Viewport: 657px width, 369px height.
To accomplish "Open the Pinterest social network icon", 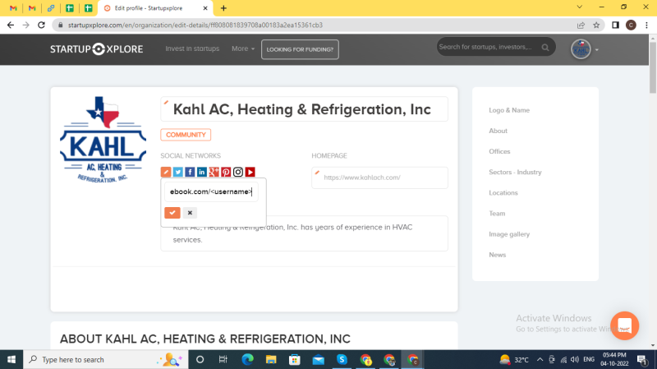I will pos(226,172).
